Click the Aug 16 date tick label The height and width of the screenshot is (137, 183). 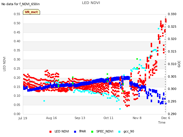[x=51, y=118]
